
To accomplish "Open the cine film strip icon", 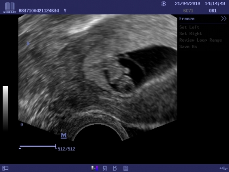I will [x=5, y=169].
